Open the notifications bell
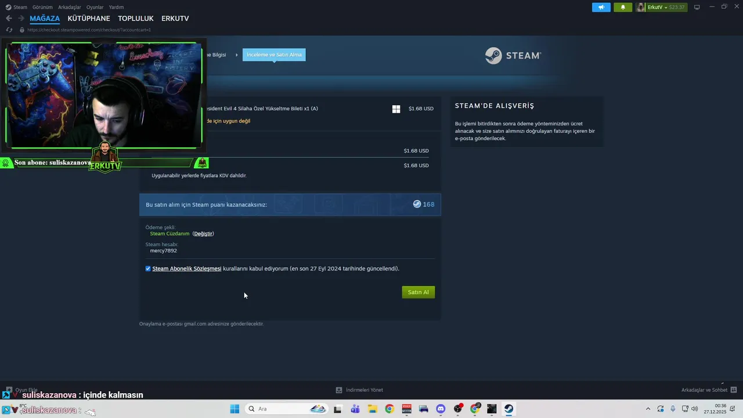The image size is (743, 418). pyautogui.click(x=623, y=7)
